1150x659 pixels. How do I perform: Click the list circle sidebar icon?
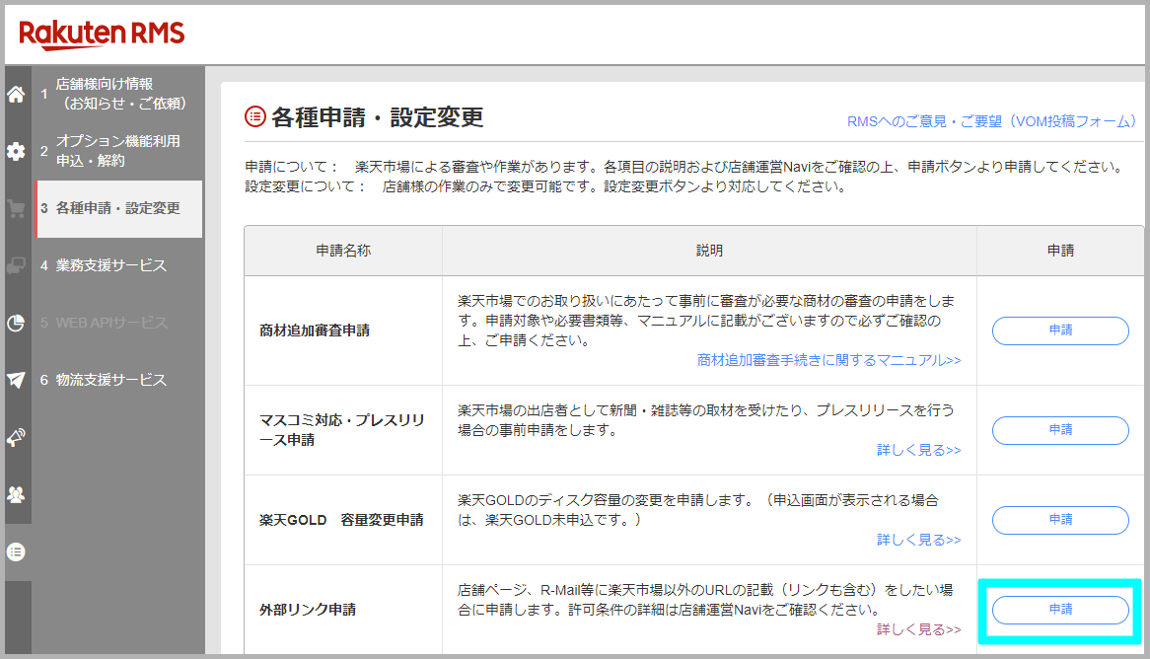pyautogui.click(x=16, y=551)
